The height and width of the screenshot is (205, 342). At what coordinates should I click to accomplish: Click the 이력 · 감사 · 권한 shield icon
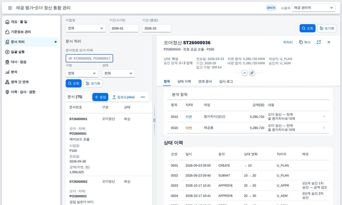click(x=7, y=92)
